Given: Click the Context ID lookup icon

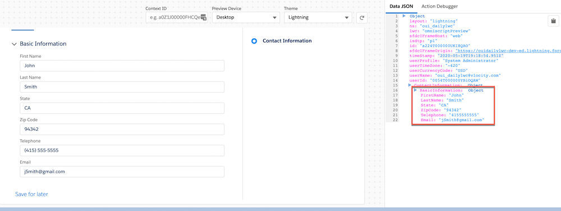Looking at the screenshot, I should [204, 17].
